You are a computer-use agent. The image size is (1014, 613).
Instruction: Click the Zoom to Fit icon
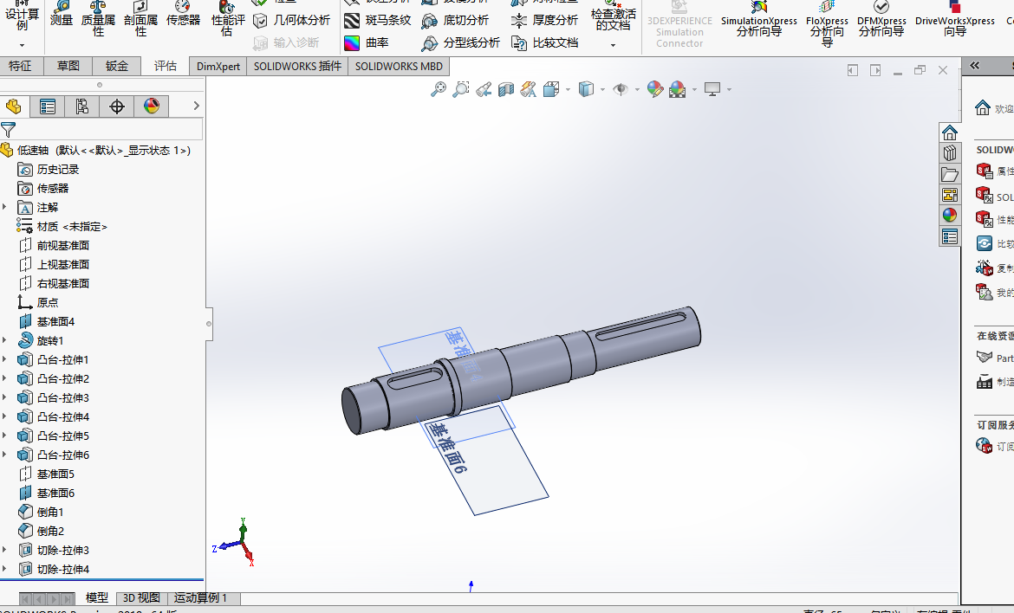(x=439, y=89)
